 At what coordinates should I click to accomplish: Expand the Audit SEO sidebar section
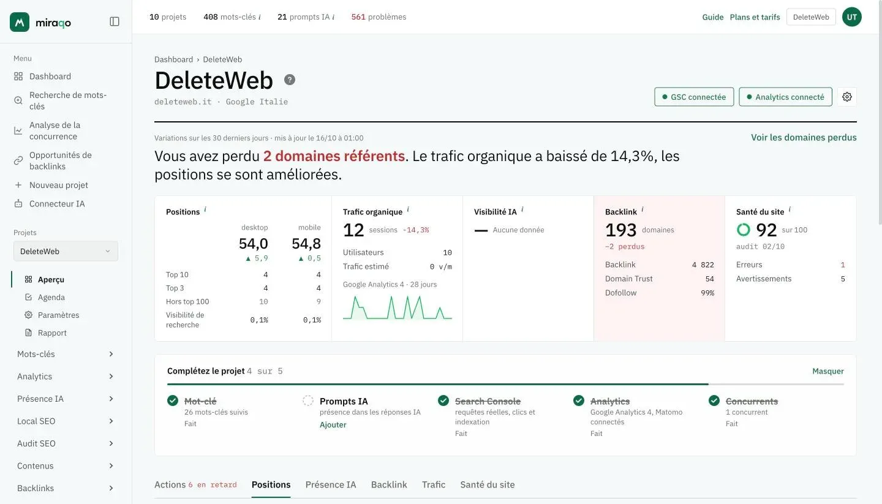(66, 443)
